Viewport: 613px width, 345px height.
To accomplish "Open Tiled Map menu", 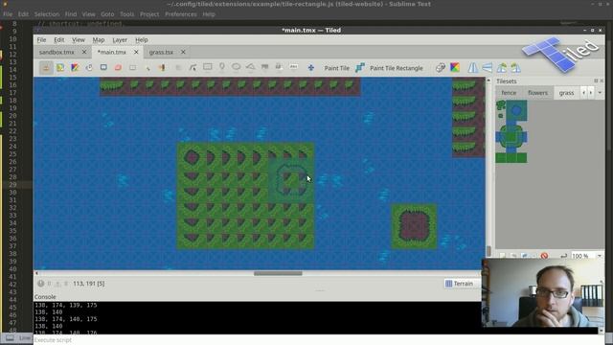I will [98, 40].
